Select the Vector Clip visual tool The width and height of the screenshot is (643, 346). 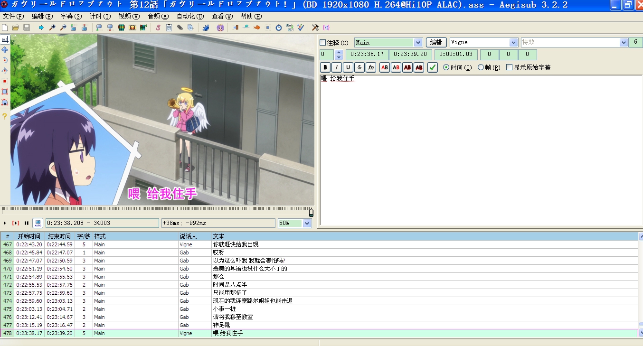click(5, 102)
